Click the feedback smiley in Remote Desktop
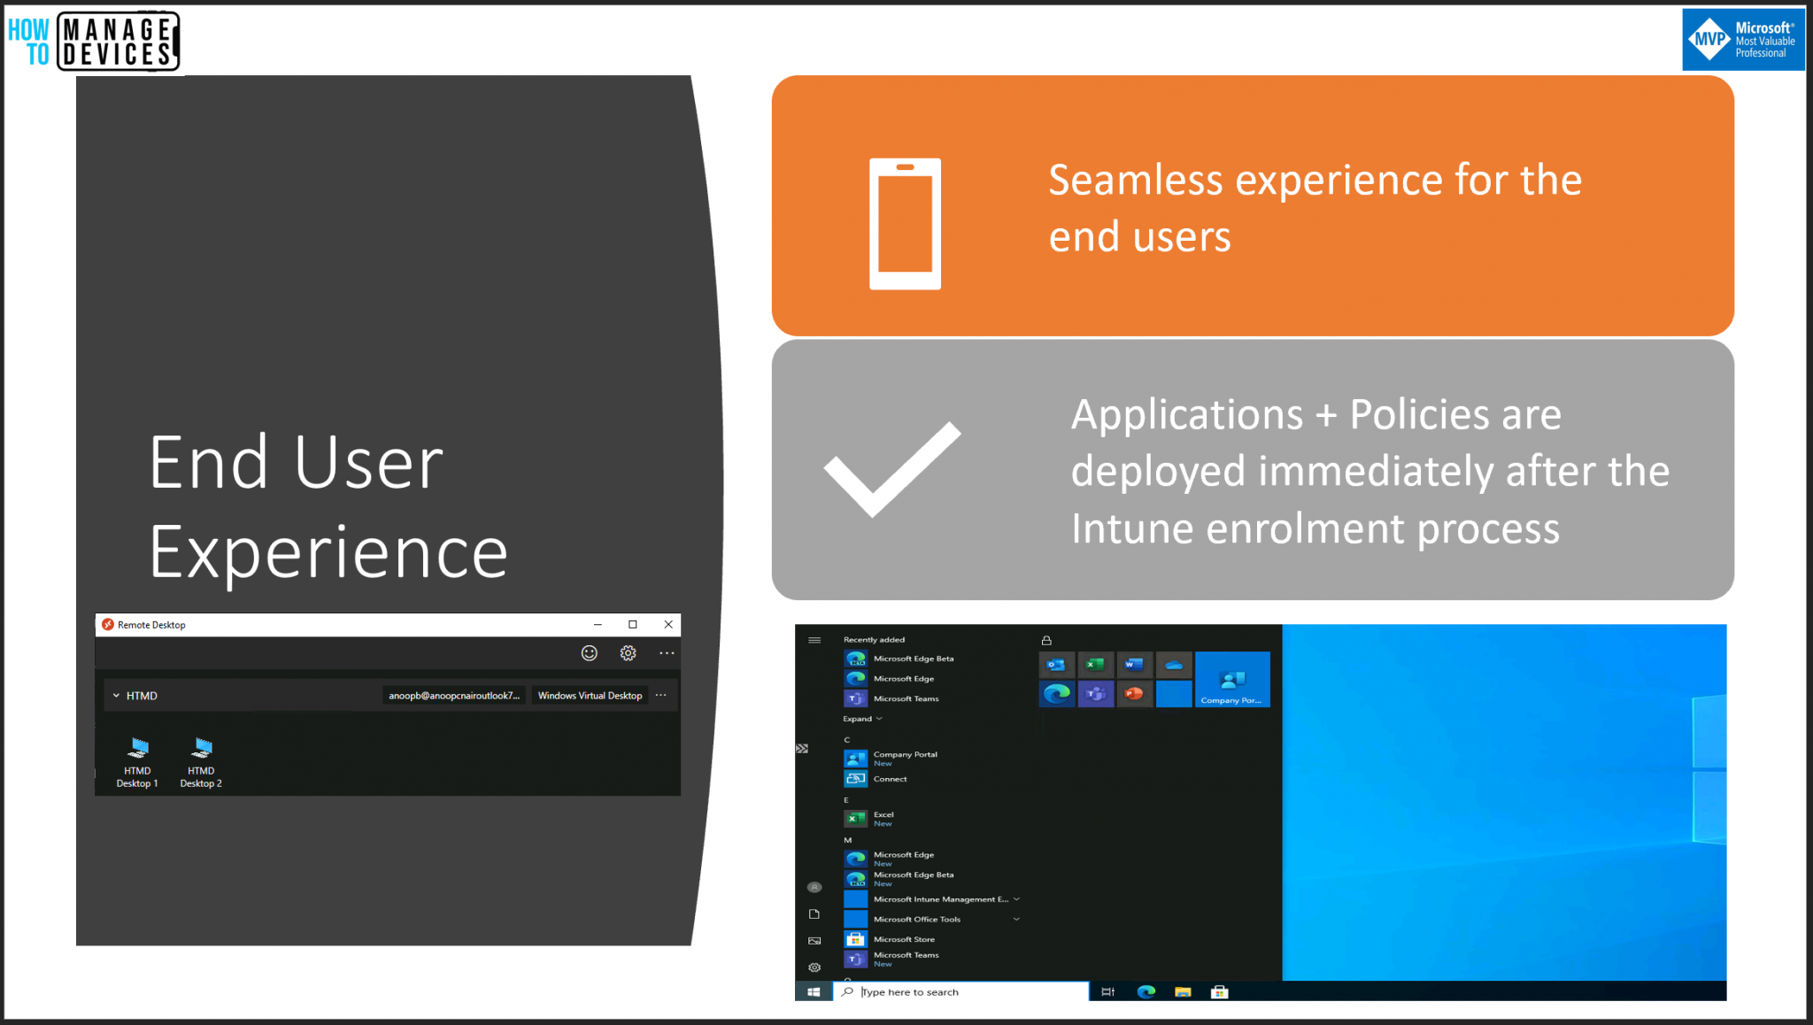The width and height of the screenshot is (1813, 1025). point(590,652)
